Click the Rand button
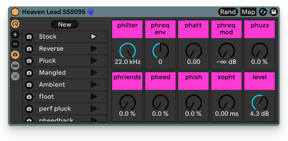 [228, 12]
